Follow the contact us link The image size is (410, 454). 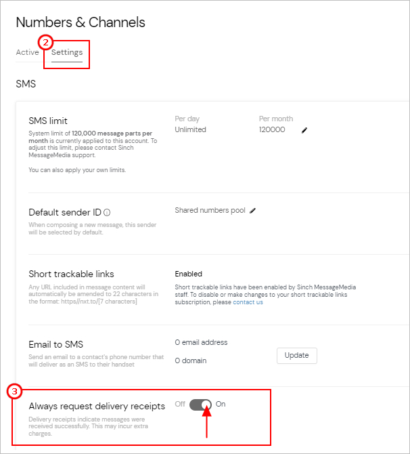coord(248,302)
